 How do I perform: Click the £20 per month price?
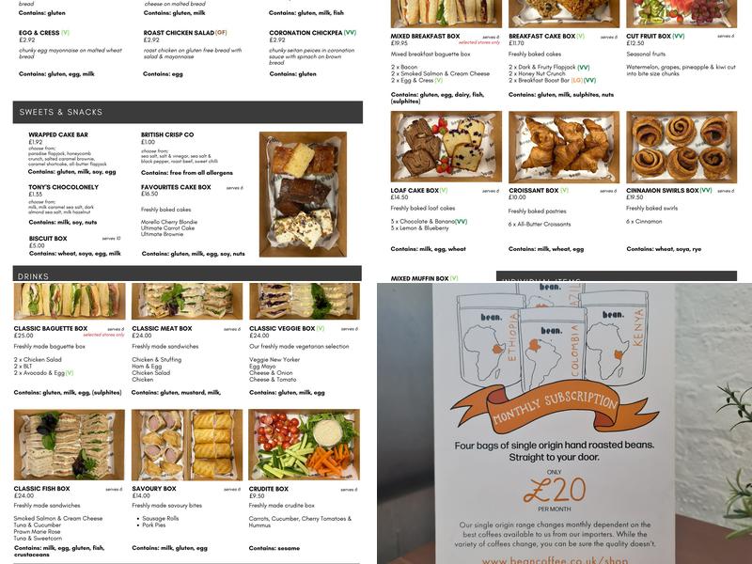click(x=555, y=491)
